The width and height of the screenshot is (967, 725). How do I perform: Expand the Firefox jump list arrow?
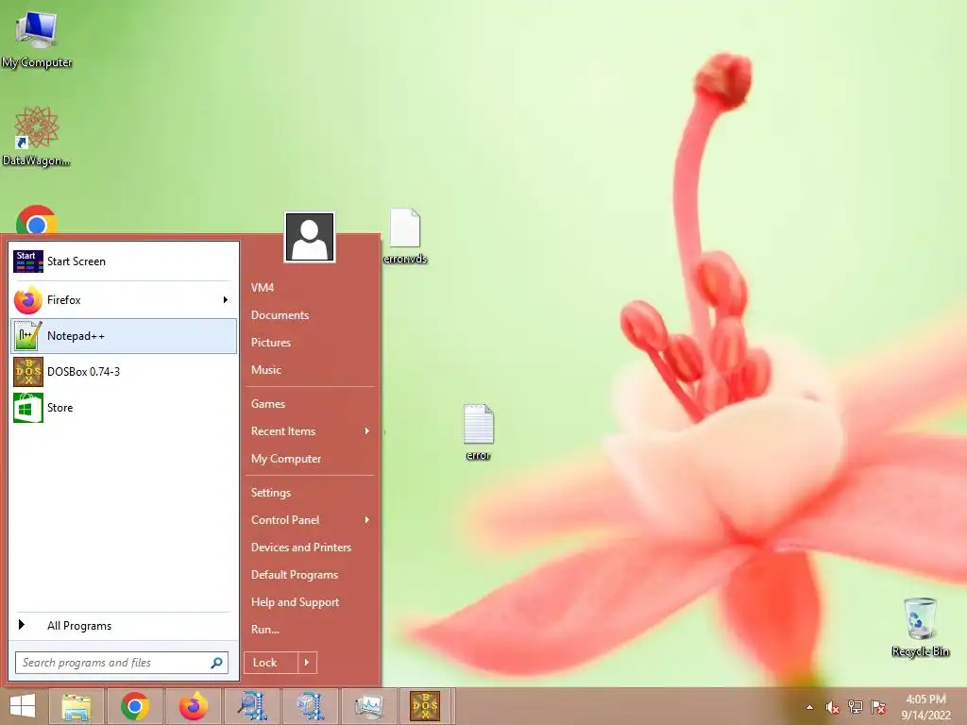(225, 299)
